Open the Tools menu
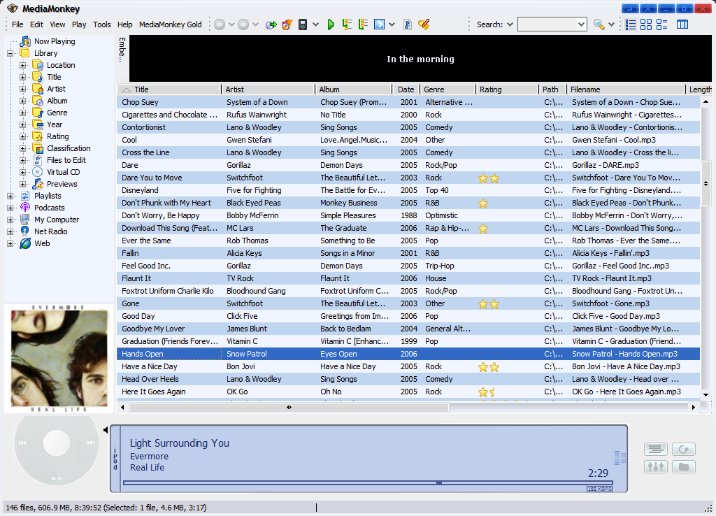 102,24
